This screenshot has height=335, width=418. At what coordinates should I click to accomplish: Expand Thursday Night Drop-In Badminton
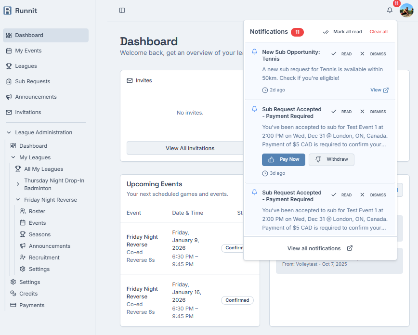point(18,184)
